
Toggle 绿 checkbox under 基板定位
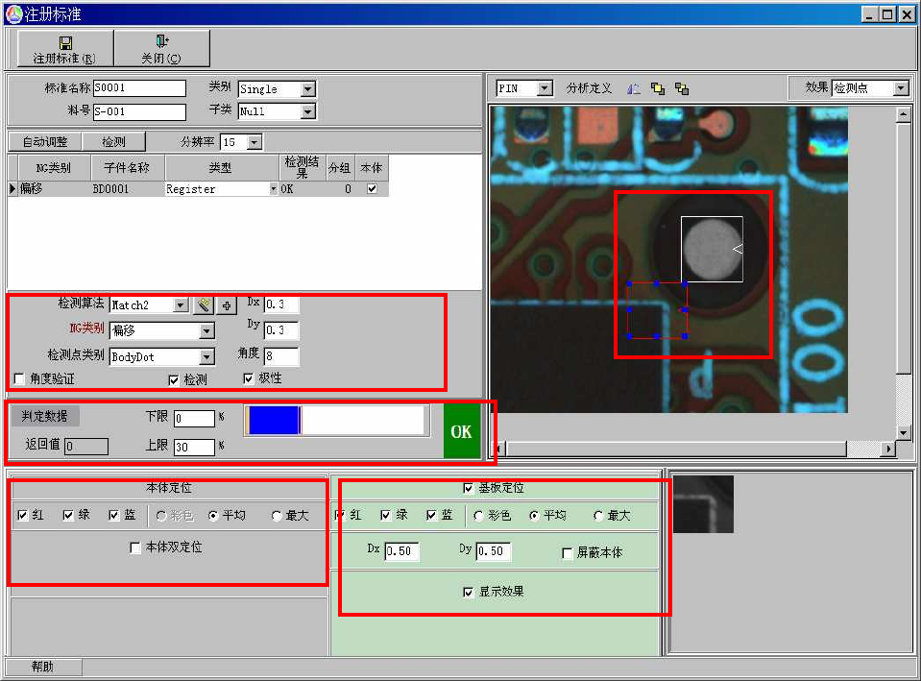point(386,515)
